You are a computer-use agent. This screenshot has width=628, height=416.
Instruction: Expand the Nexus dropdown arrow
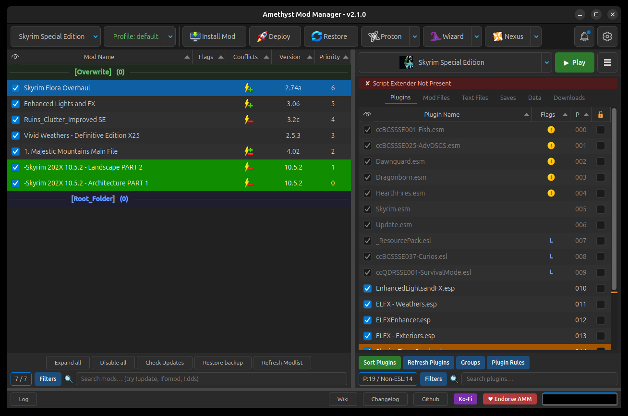point(536,37)
